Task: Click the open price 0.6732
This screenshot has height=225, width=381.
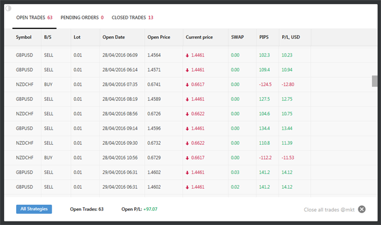Action: [154, 143]
